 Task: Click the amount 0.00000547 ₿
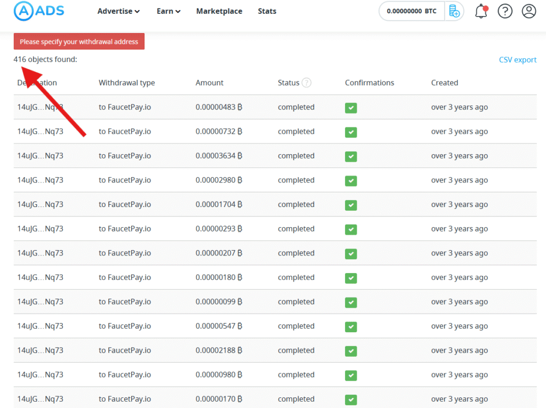pos(219,326)
